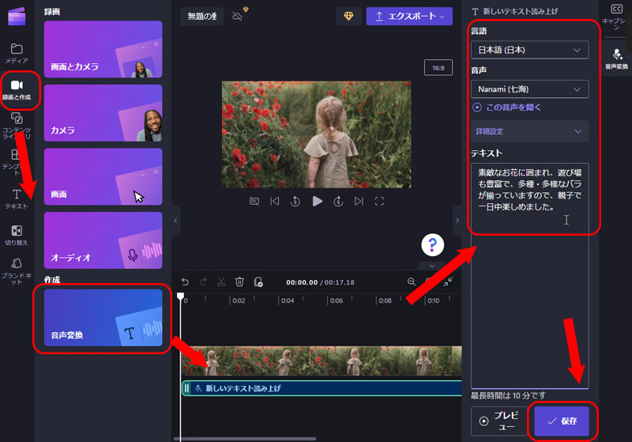The width and height of the screenshot is (632, 442).
Task: Choose the オーディオ recording card
Action: (x=103, y=240)
